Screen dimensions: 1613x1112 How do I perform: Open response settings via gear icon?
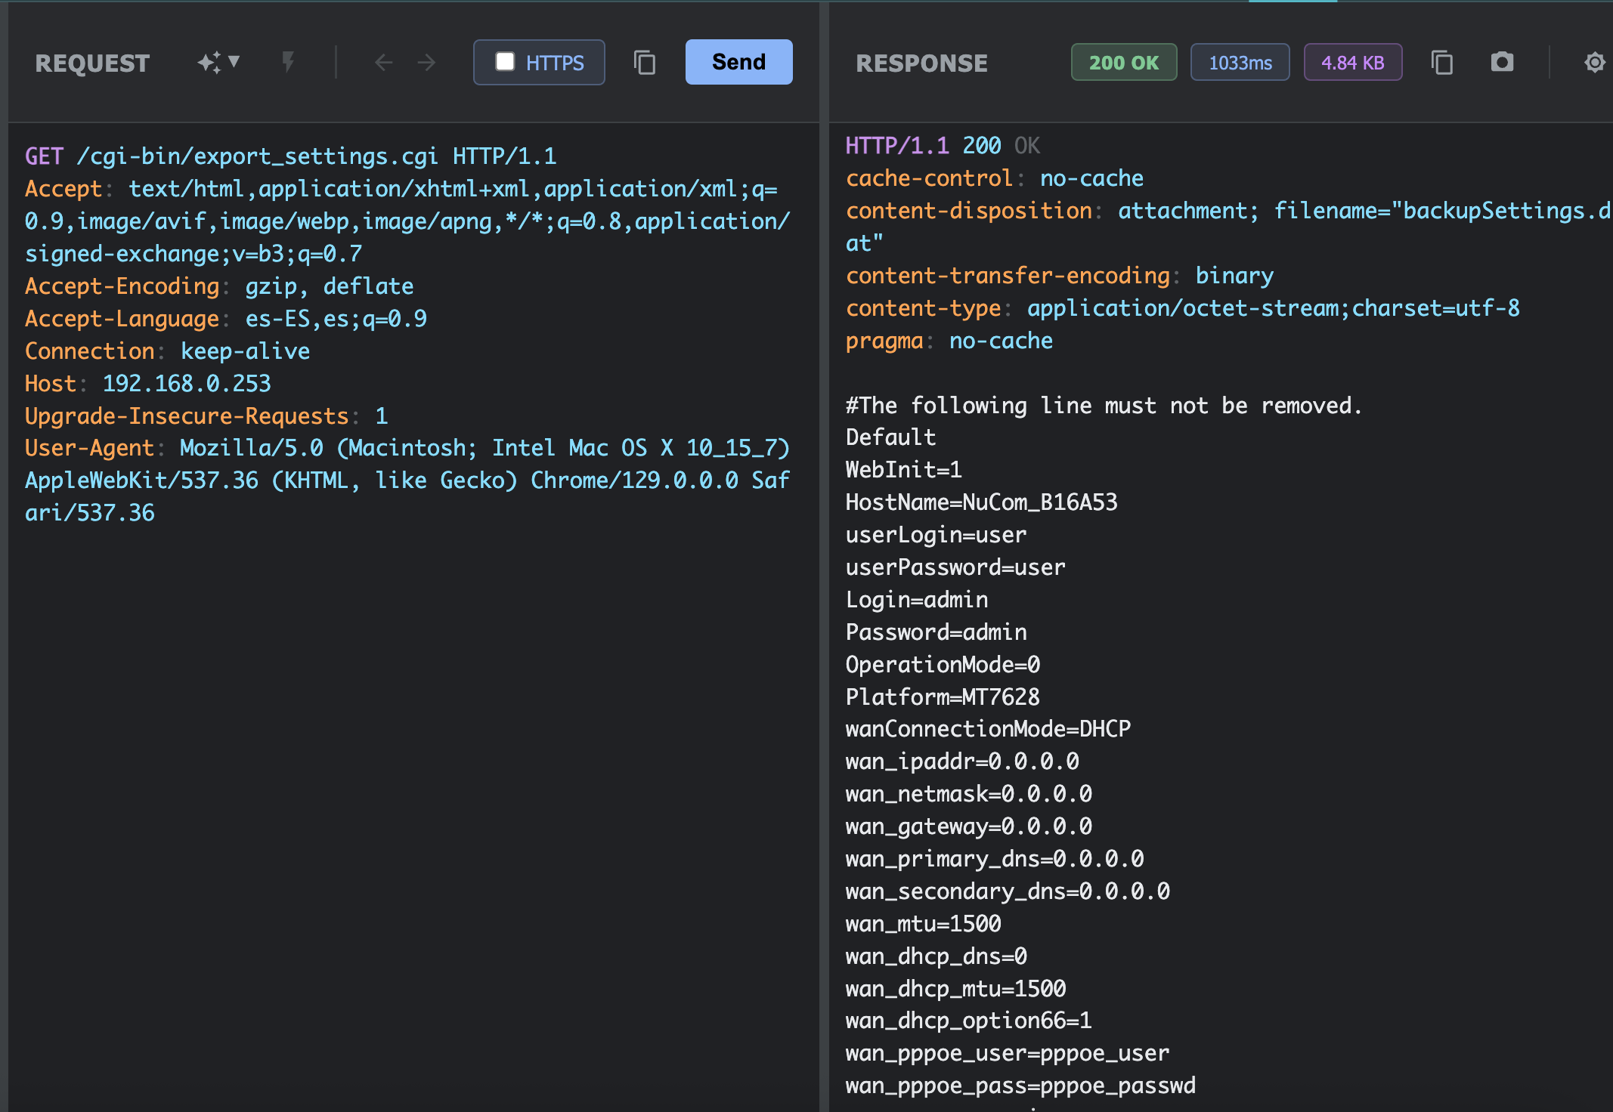point(1595,62)
